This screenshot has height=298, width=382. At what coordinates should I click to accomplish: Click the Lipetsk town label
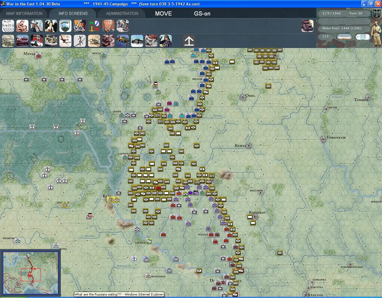click(332, 107)
